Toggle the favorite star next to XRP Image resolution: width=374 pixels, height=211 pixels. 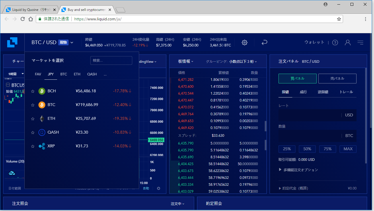32,146
